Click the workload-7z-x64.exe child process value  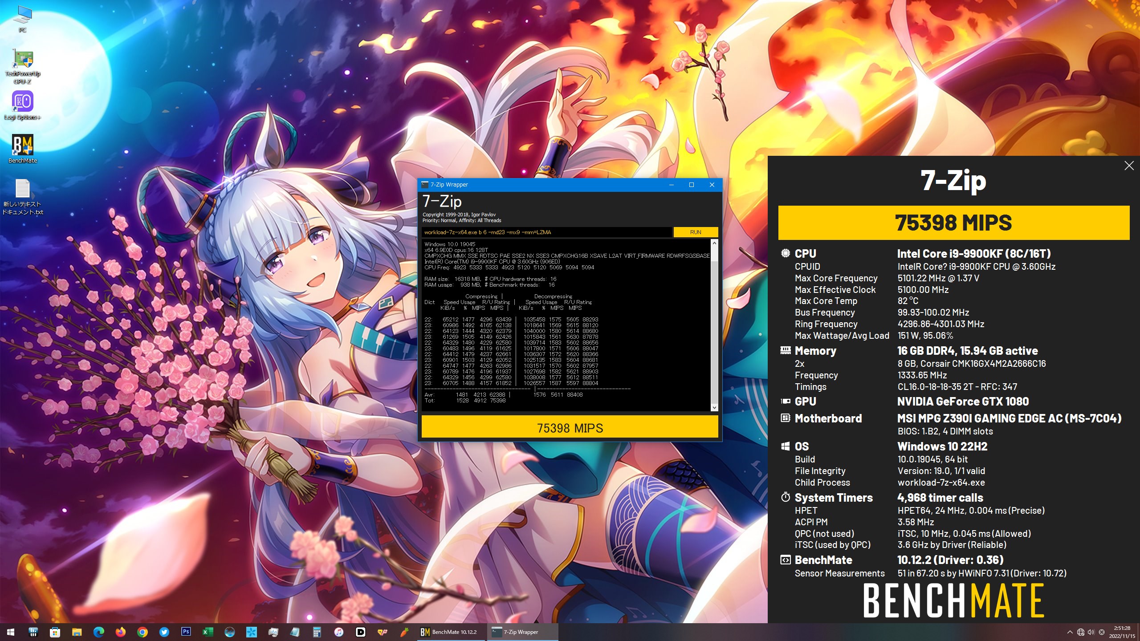(x=941, y=483)
